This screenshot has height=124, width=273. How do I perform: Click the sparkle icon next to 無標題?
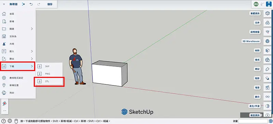pos(23,4)
